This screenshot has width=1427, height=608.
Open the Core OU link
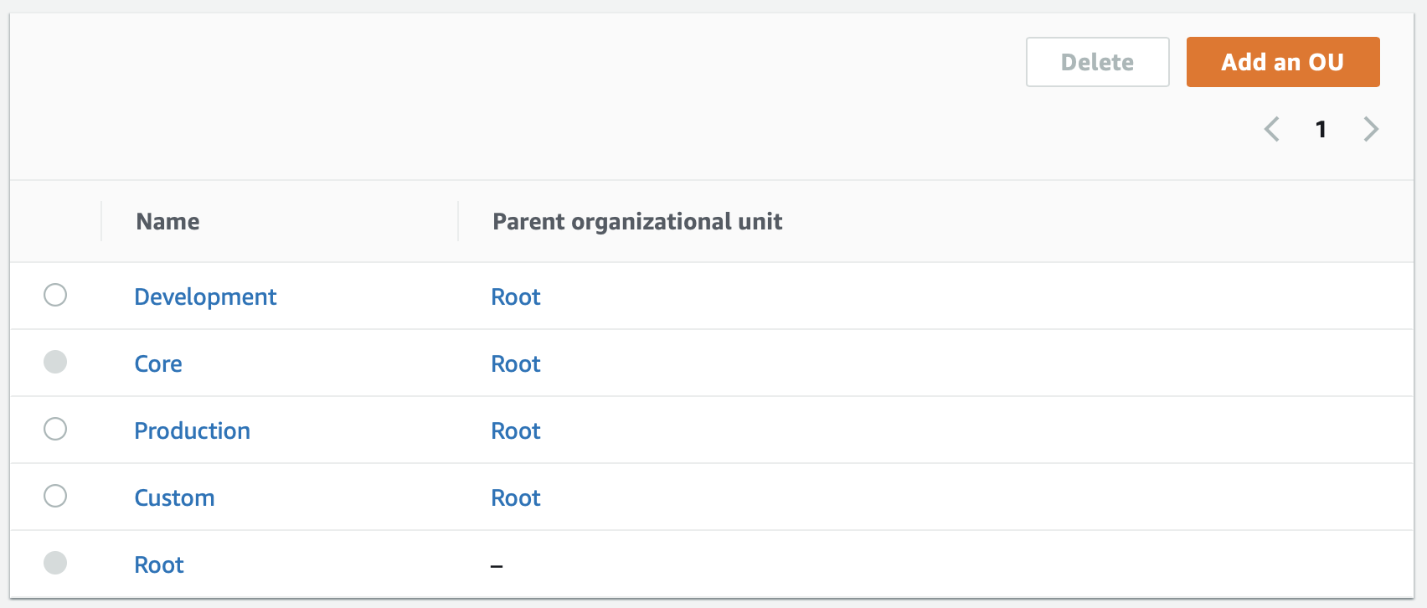(158, 363)
